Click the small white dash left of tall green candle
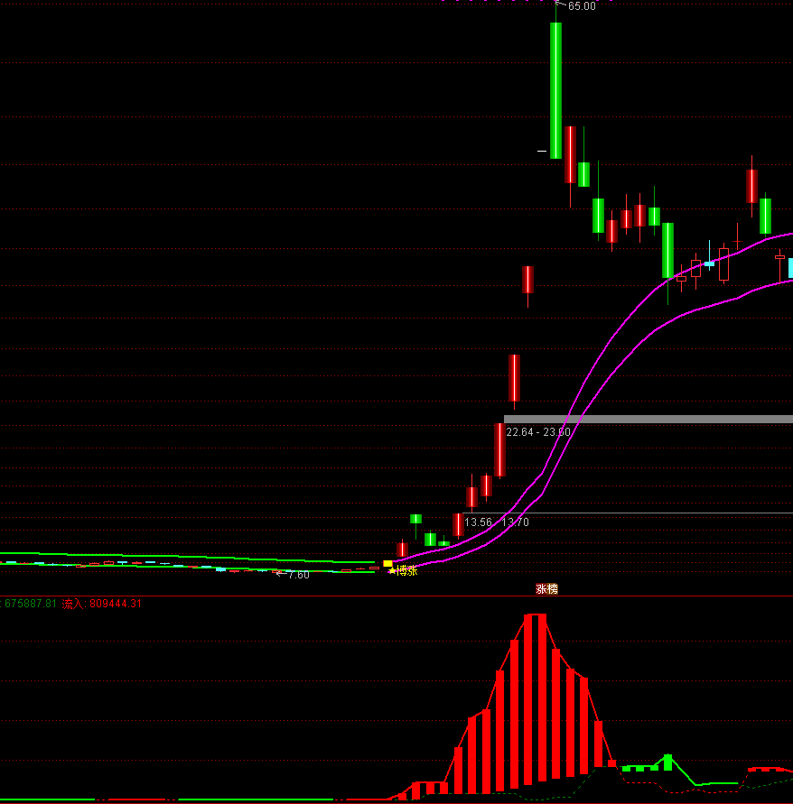The image size is (793, 804). [542, 151]
